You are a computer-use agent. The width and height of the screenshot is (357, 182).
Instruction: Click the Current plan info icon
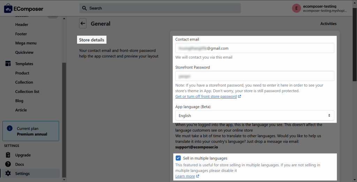pos(9,128)
